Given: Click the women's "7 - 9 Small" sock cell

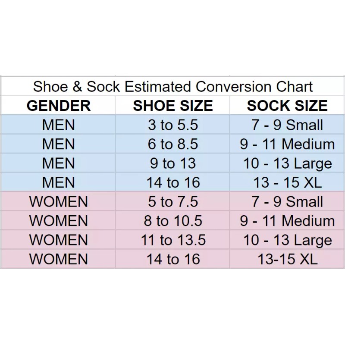Looking at the screenshot, I should tap(287, 201).
